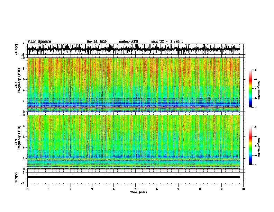Click time axis tick label "3"
Viewport: 274px width, 212px height.
92,189
